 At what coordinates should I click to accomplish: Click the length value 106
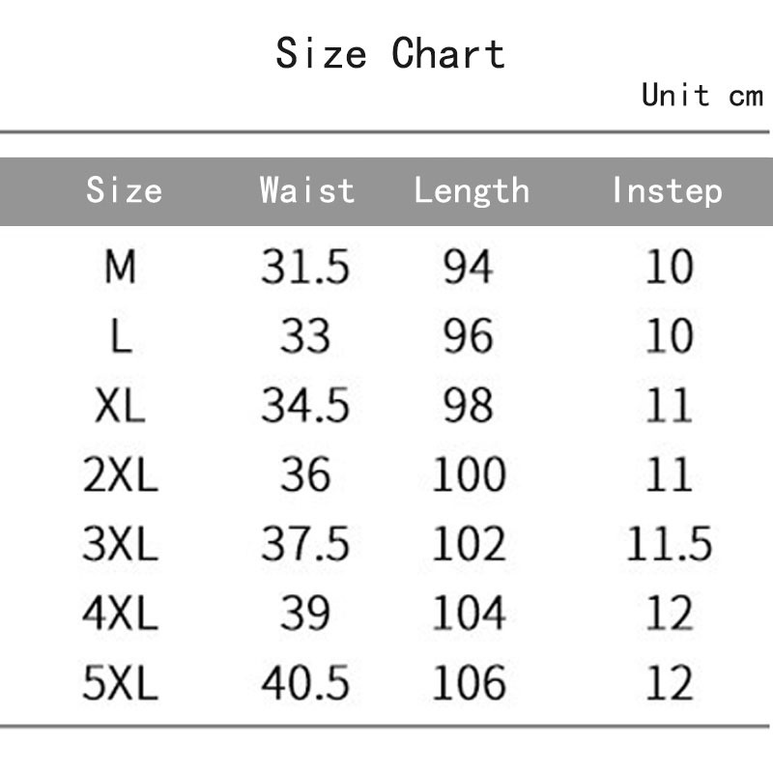pos(469,684)
